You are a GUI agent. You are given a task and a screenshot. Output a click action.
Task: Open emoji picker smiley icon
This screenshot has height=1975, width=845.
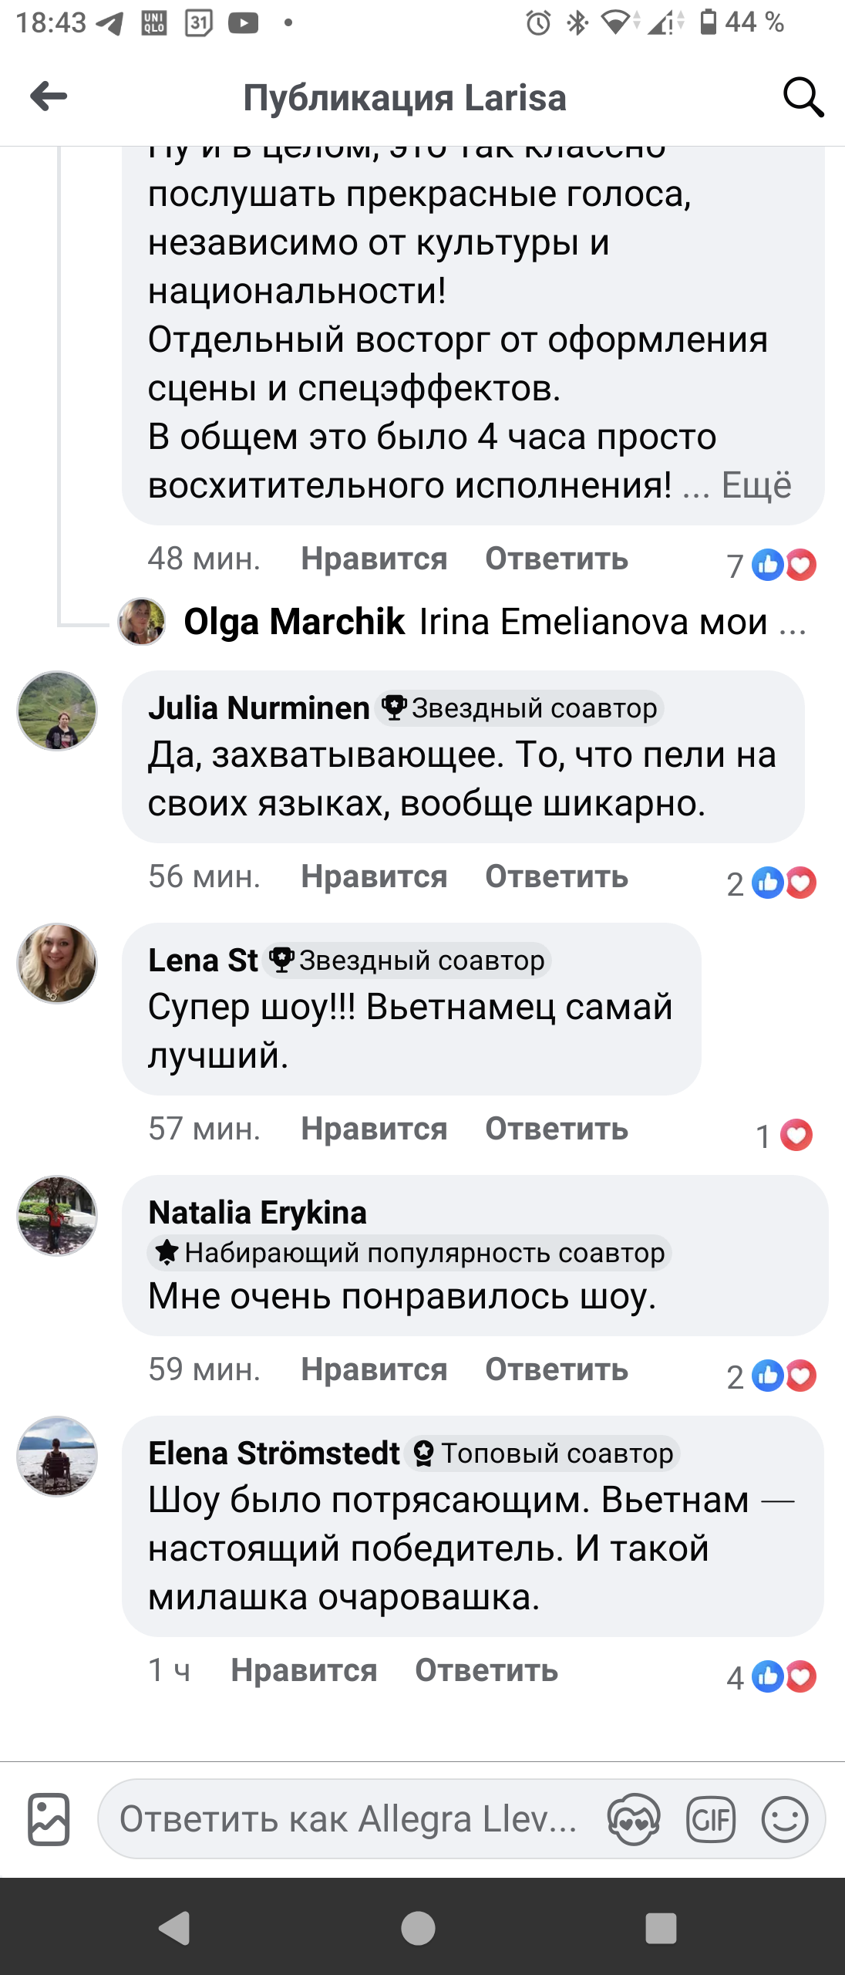point(784,1819)
